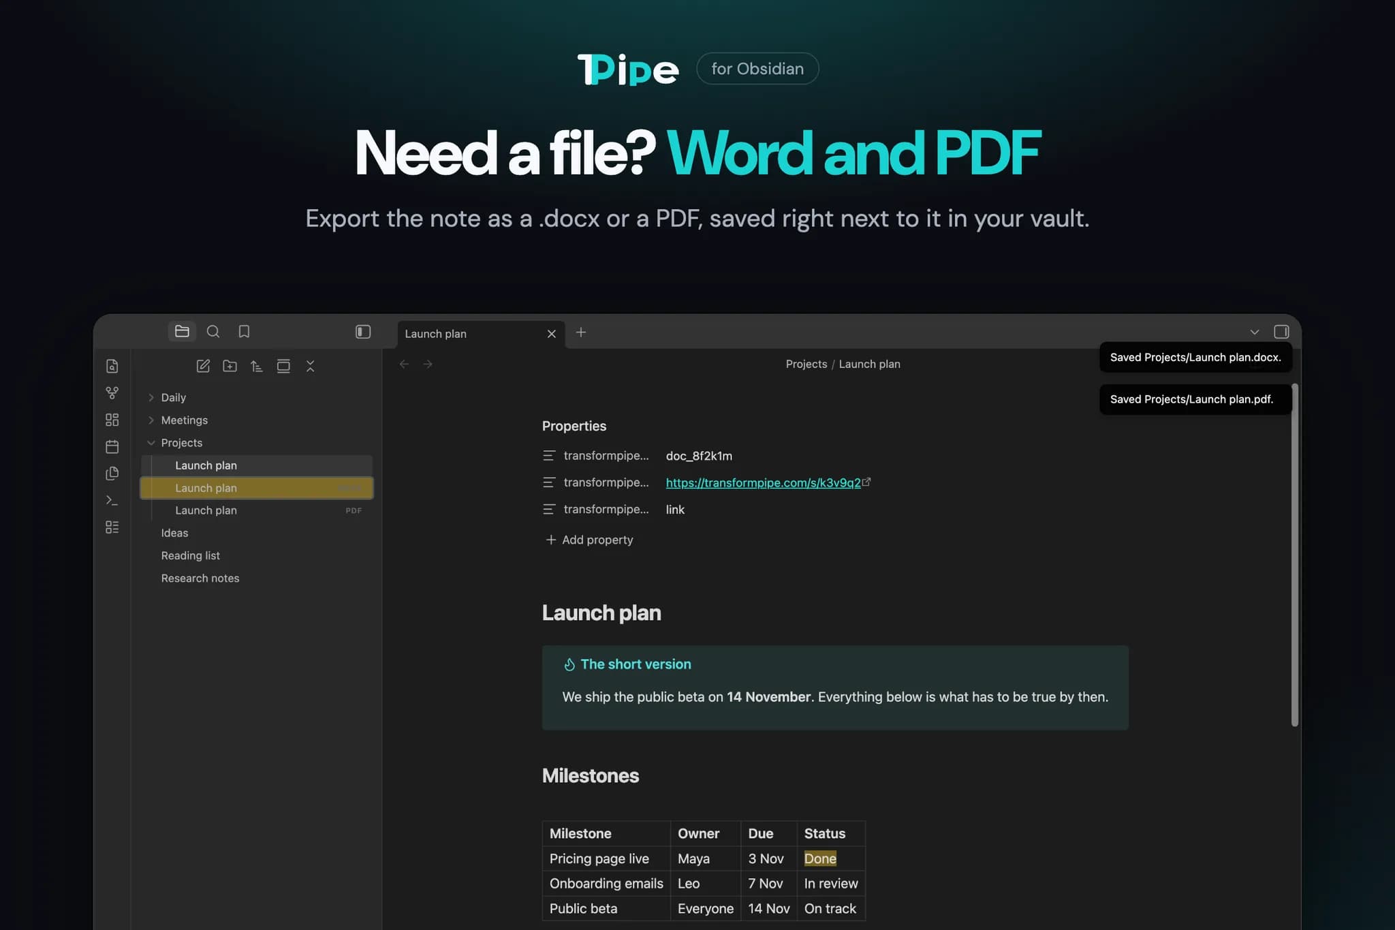Toggle auto-reveal current file icon
1395x930 pixels.
point(283,367)
